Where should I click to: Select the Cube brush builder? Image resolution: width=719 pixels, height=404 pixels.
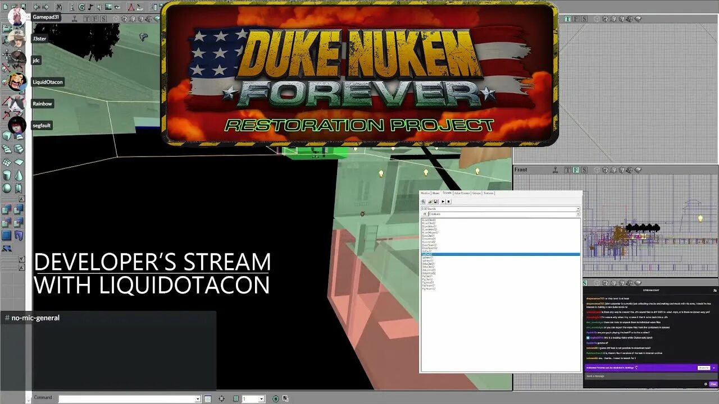click(7, 136)
